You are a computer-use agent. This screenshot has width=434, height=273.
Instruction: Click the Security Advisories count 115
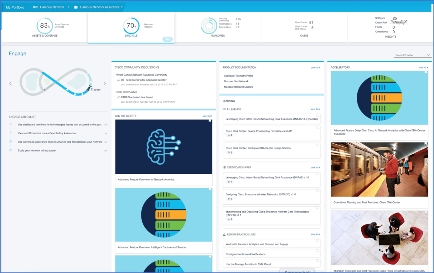pos(238,19)
